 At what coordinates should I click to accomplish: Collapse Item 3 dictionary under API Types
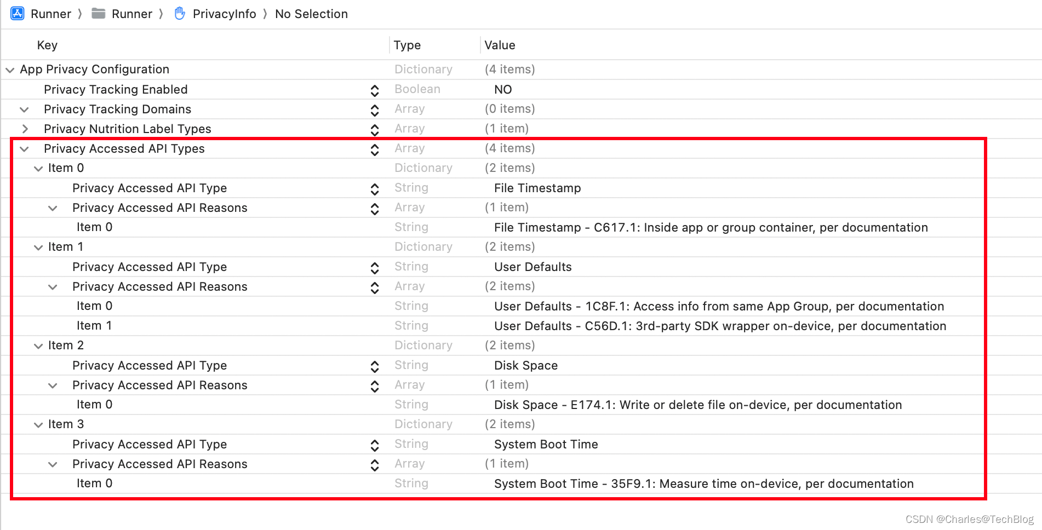pos(38,425)
